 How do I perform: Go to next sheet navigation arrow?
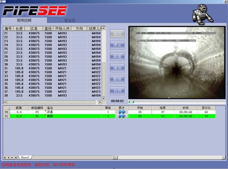pos(12,157)
